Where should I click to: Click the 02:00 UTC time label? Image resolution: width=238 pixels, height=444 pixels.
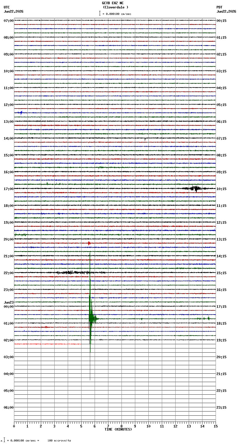(x=9, y=340)
